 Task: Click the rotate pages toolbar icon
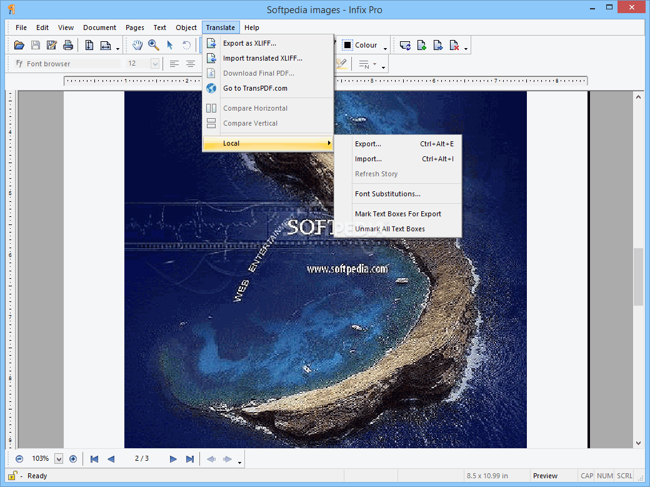point(405,45)
